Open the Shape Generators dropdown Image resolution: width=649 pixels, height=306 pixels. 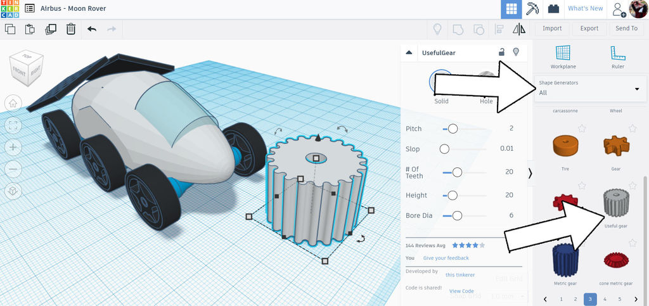tap(590, 89)
